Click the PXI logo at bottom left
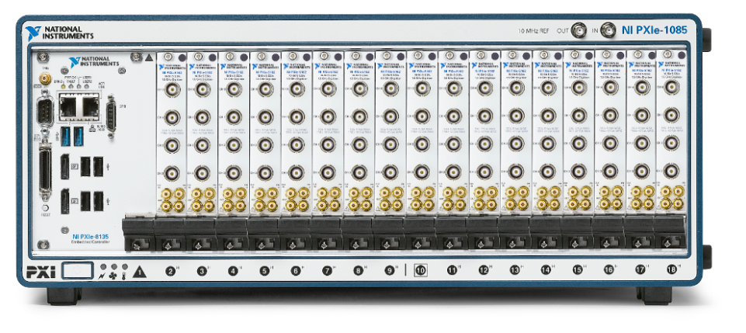Image resolution: width=746 pixels, height=333 pixels. [x=40, y=272]
